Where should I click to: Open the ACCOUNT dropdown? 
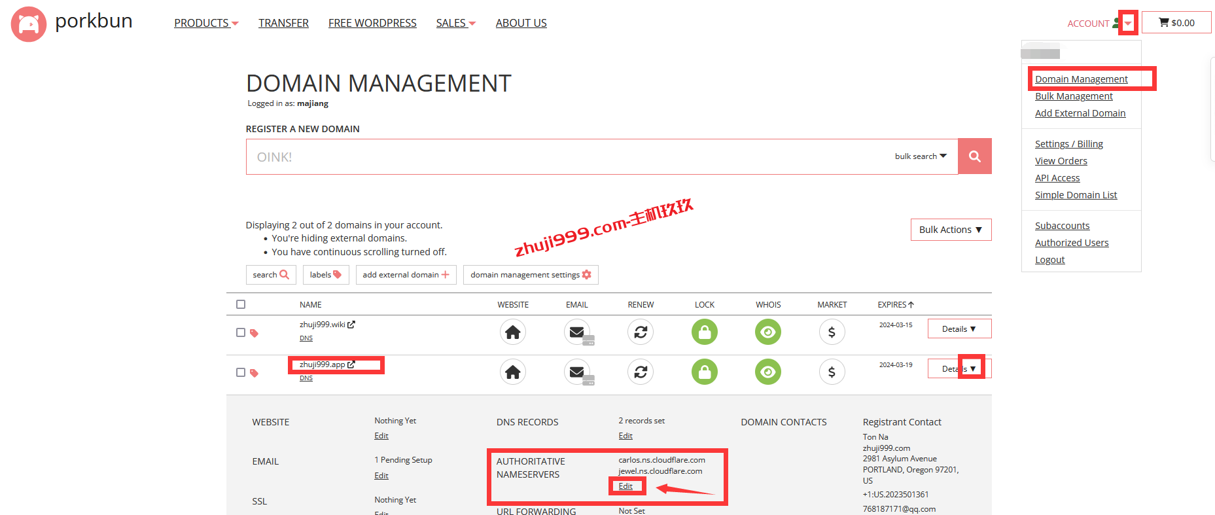[x=1099, y=24]
